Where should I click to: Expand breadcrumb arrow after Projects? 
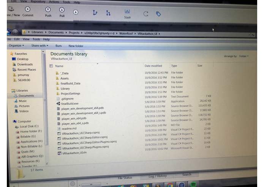(82, 33)
